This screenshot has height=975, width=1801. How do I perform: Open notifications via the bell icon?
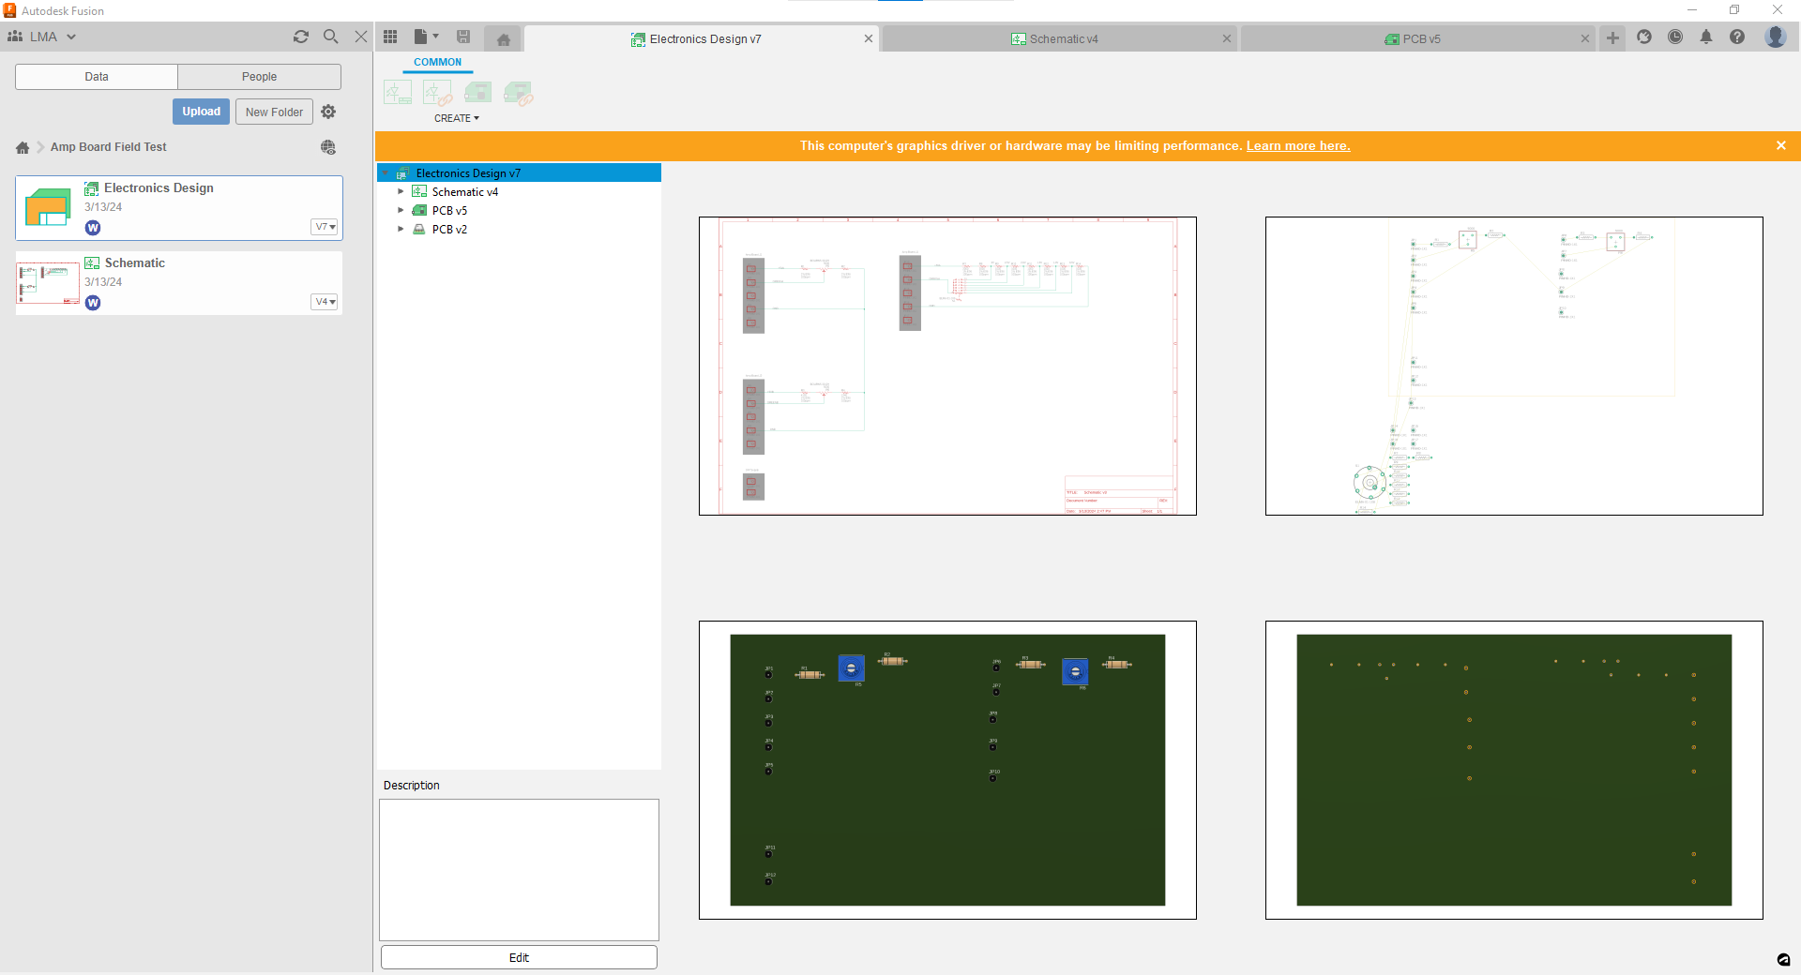point(1707,37)
